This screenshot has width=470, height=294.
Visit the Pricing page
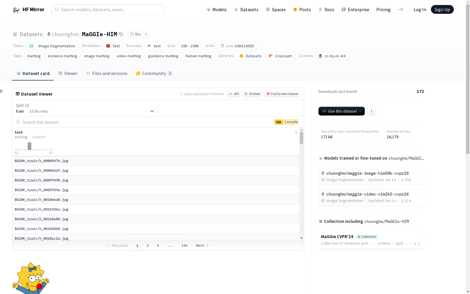[x=383, y=9]
